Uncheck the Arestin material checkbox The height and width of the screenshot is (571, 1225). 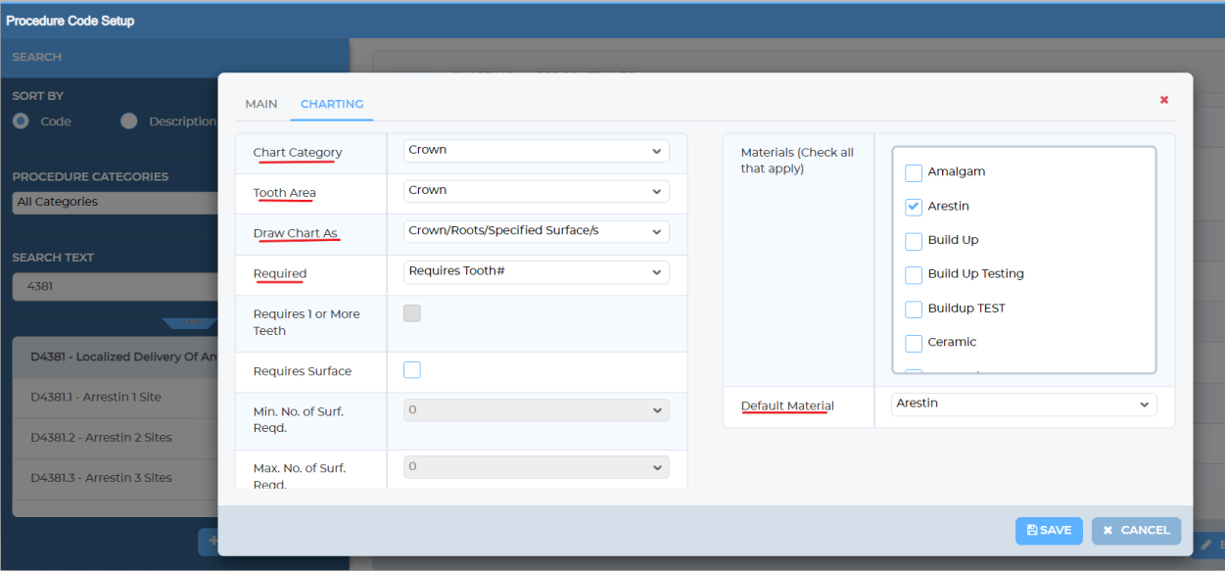pos(914,207)
